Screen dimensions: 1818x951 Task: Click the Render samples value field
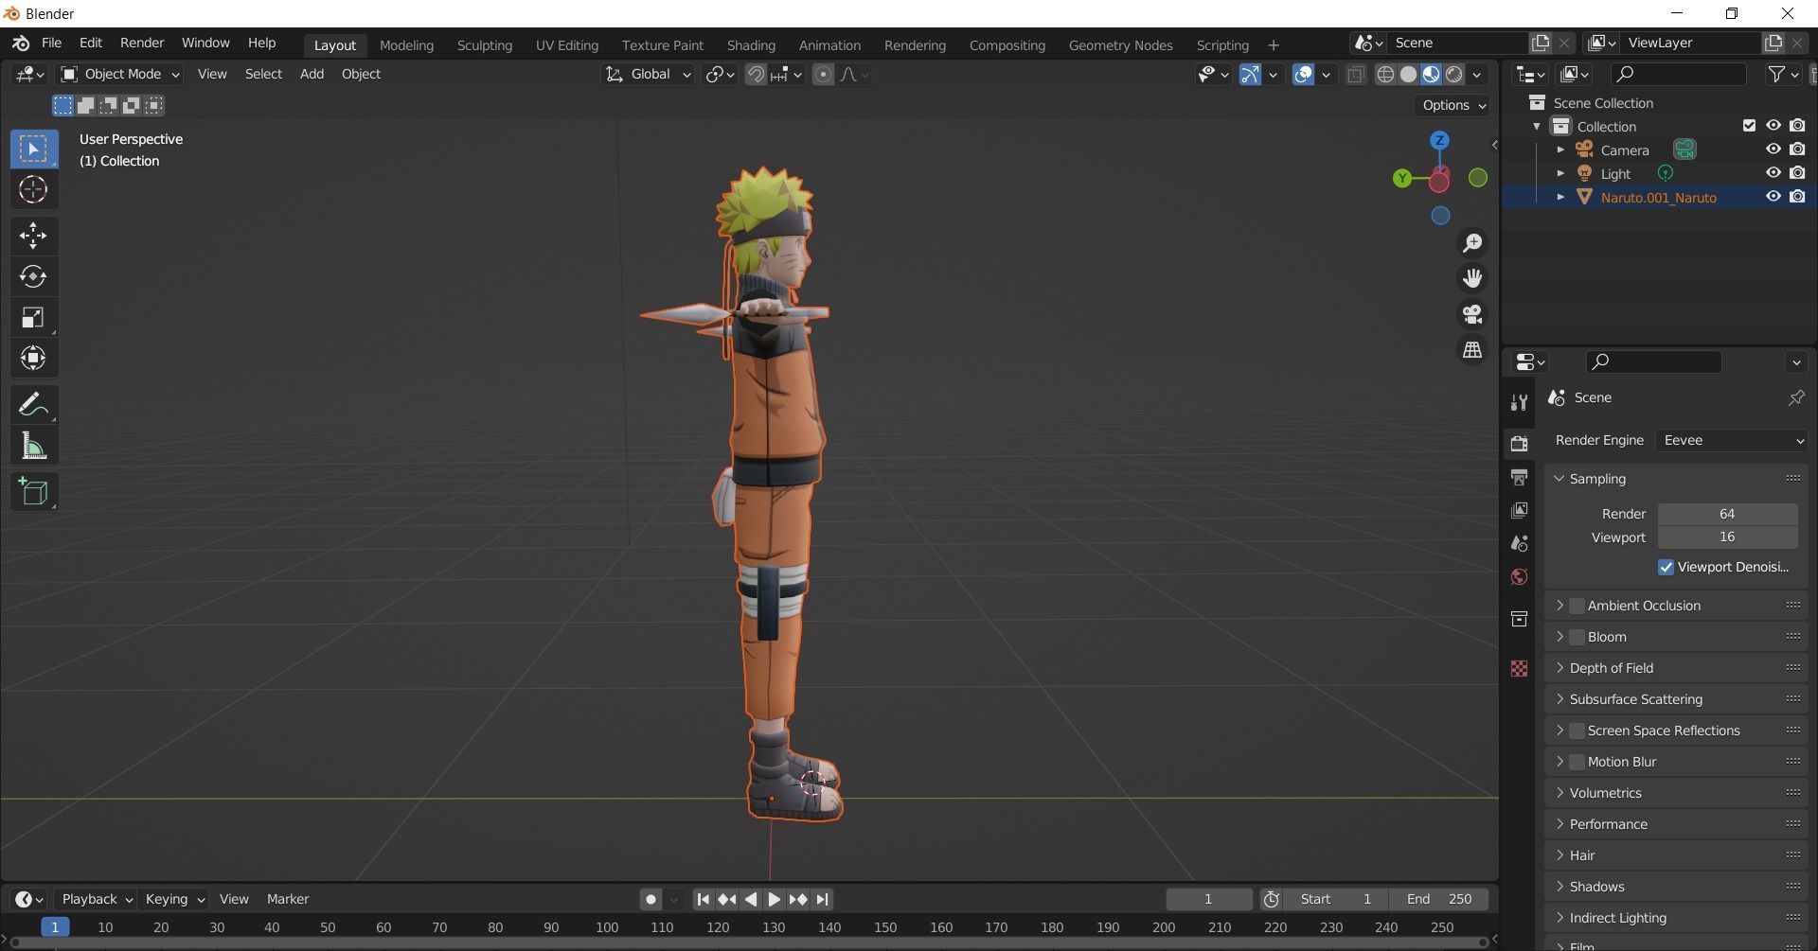pyautogui.click(x=1727, y=514)
